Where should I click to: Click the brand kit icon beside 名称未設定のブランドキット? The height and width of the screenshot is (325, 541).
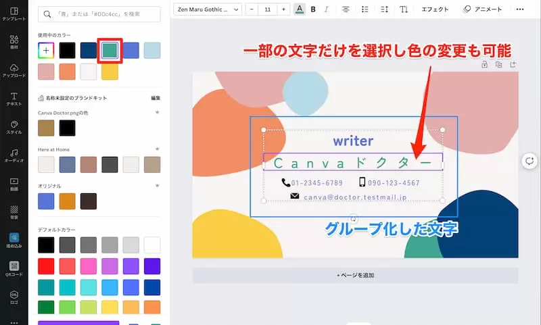click(x=41, y=98)
